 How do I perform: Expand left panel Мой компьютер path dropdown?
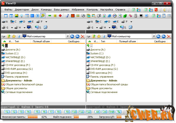68,36
